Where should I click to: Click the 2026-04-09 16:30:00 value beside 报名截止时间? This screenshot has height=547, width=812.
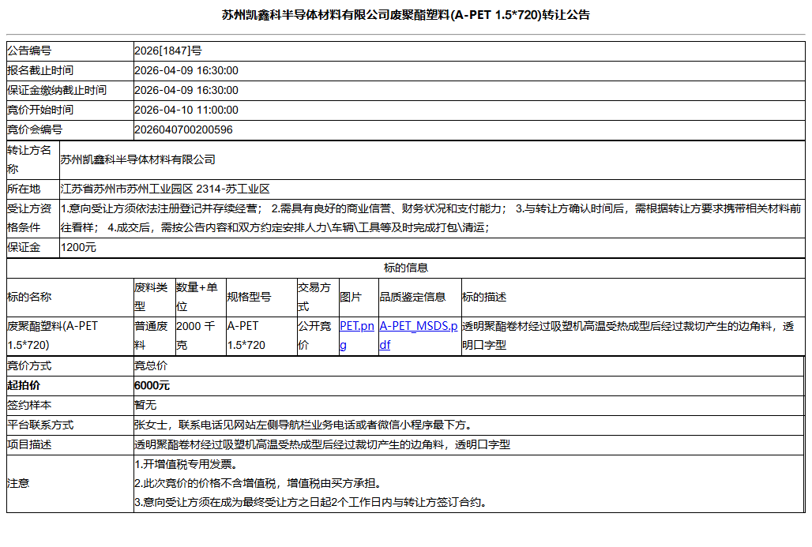click(186, 70)
